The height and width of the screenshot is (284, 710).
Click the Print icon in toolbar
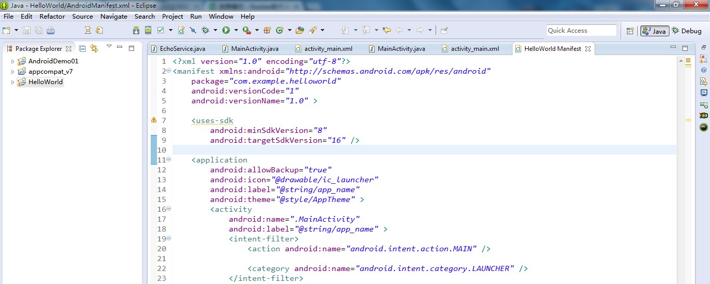50,31
